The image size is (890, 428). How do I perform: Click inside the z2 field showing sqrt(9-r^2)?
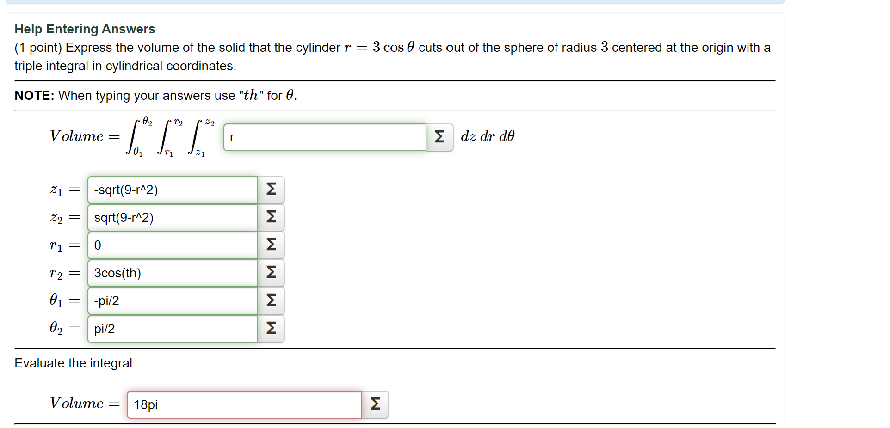click(x=172, y=217)
